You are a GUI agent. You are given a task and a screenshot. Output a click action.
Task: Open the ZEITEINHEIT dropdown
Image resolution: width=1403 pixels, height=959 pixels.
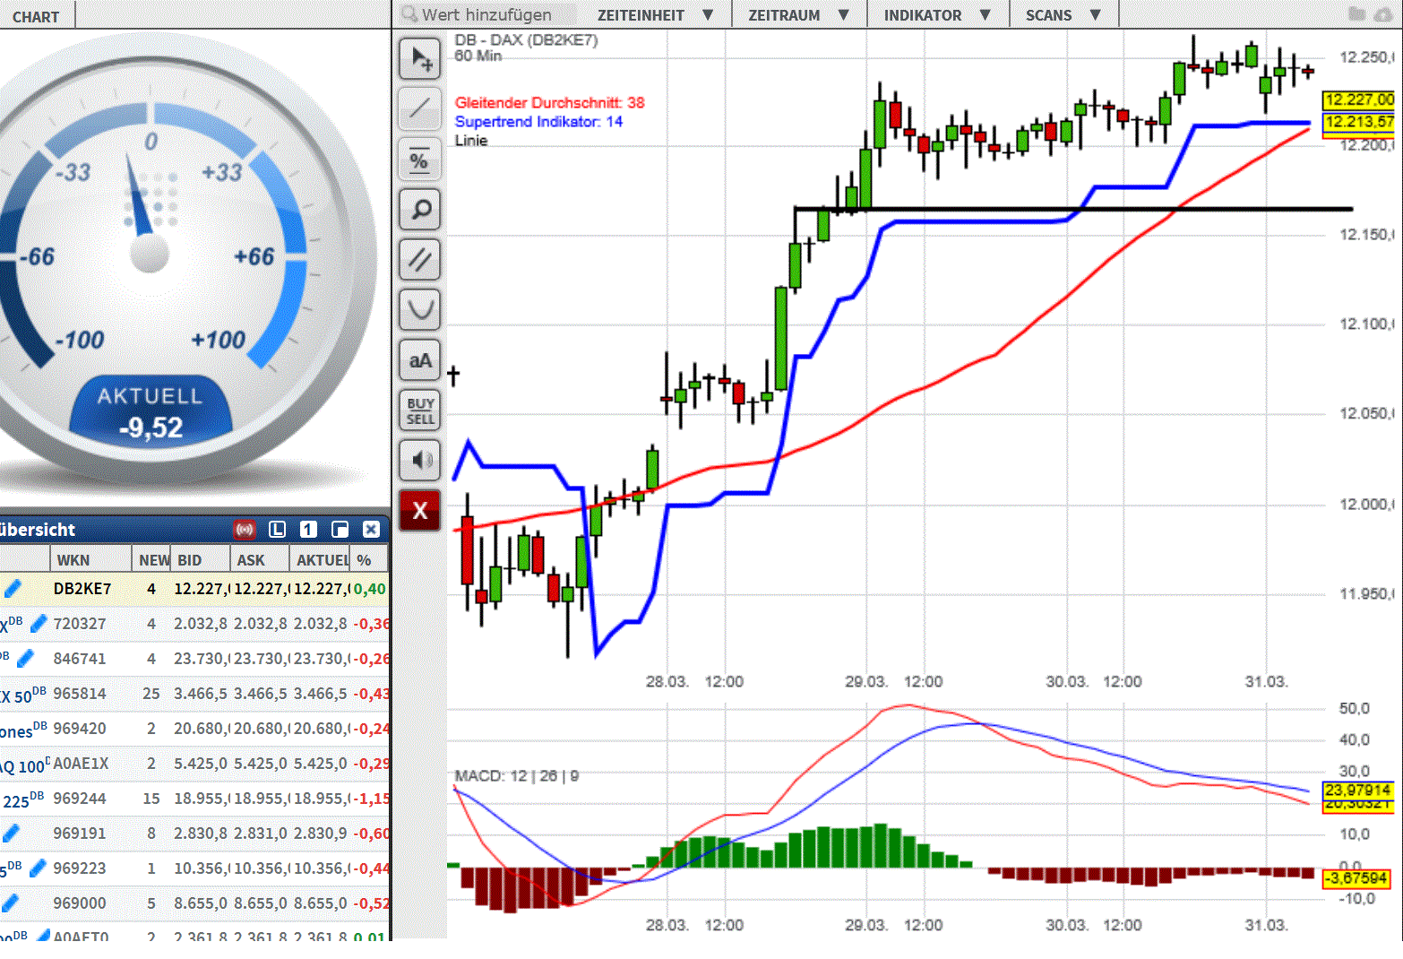point(655,14)
